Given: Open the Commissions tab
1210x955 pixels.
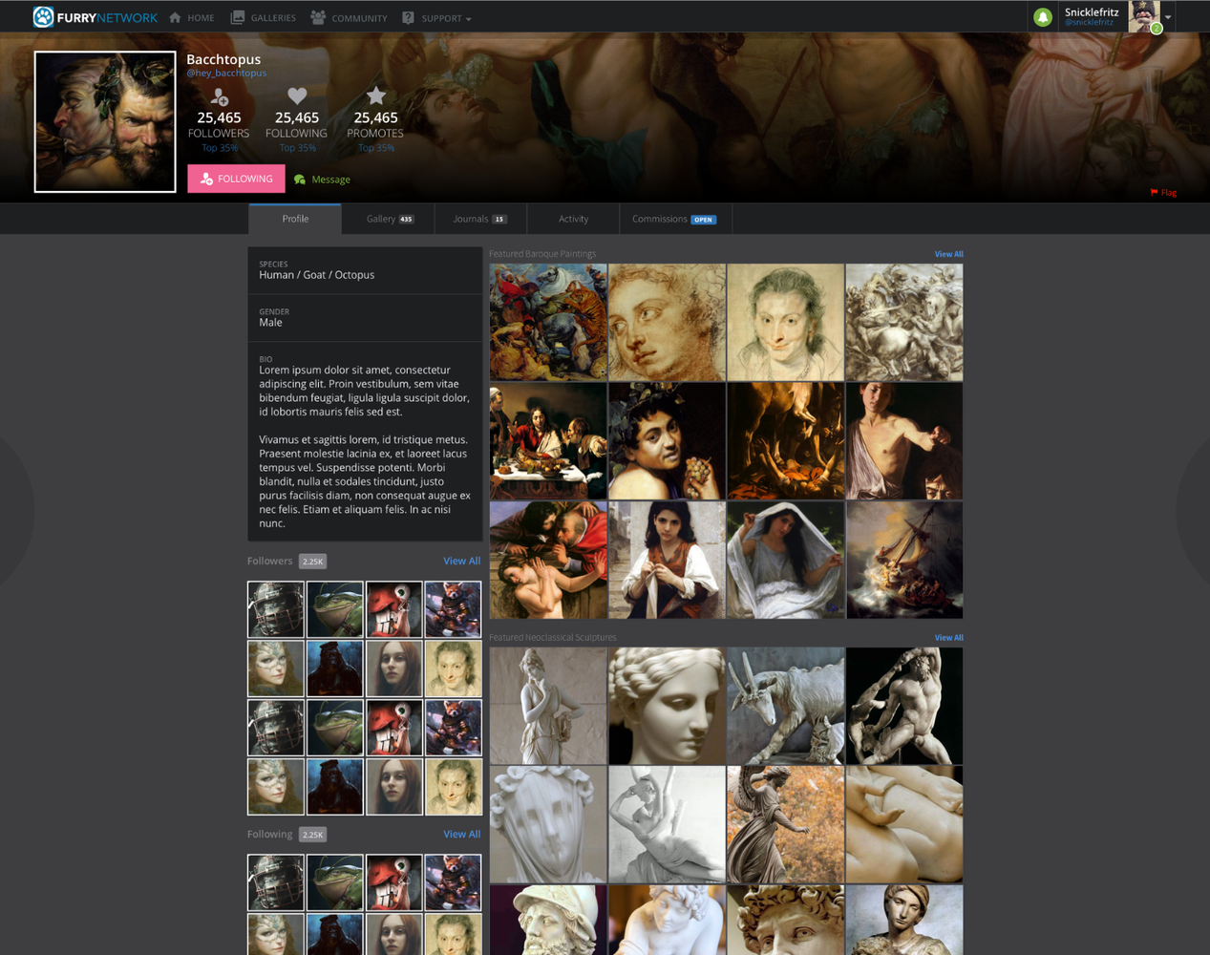Looking at the screenshot, I should pyautogui.click(x=674, y=219).
